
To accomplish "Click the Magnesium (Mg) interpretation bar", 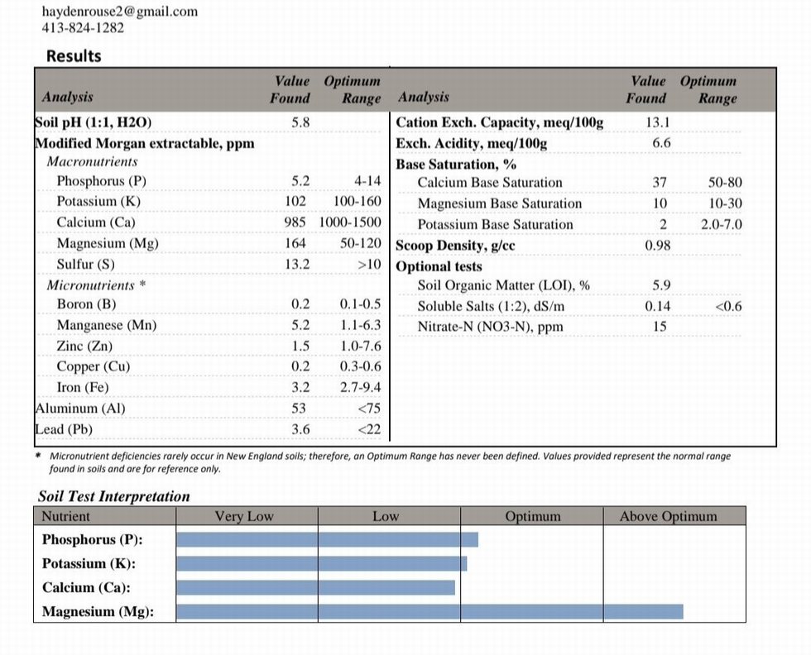I will click(430, 612).
